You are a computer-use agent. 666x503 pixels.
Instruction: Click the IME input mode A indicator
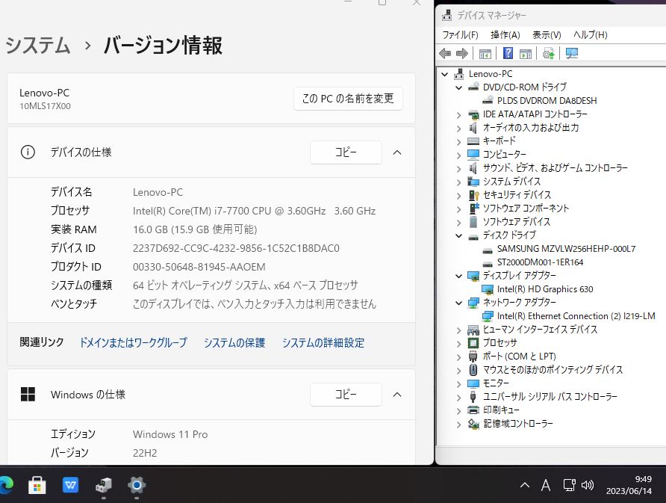coord(546,485)
